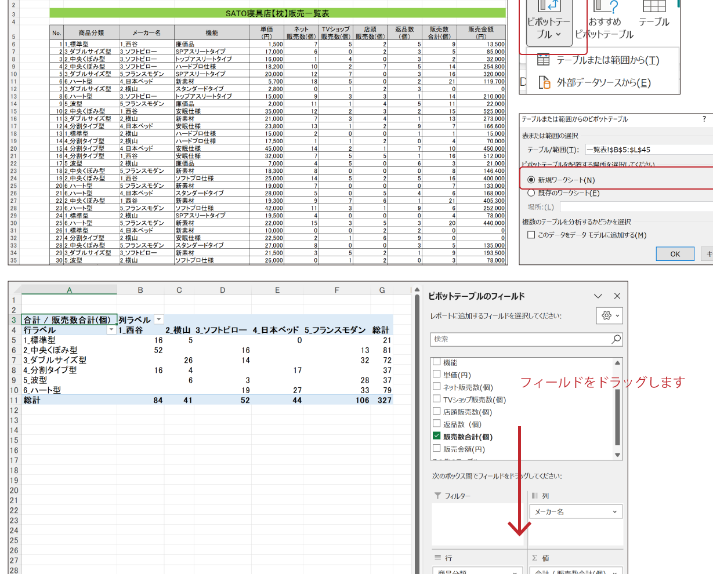The image size is (713, 574).
Task: Click the Σ 値 icon
Action: [x=535, y=558]
